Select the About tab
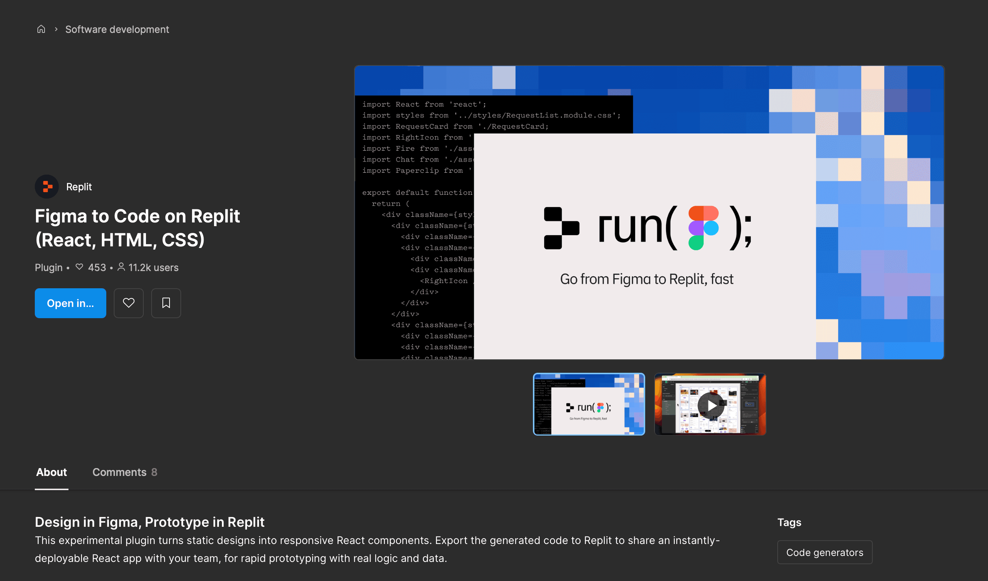The image size is (988, 581). click(51, 472)
